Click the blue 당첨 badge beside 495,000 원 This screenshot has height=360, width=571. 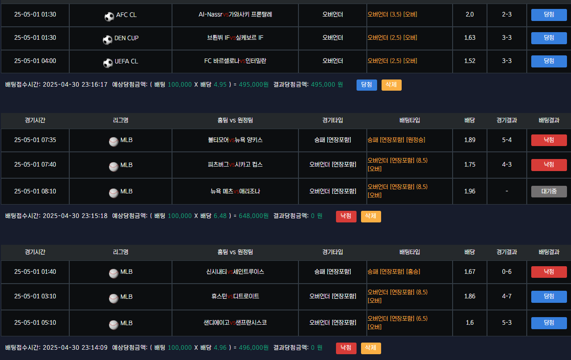click(x=366, y=85)
